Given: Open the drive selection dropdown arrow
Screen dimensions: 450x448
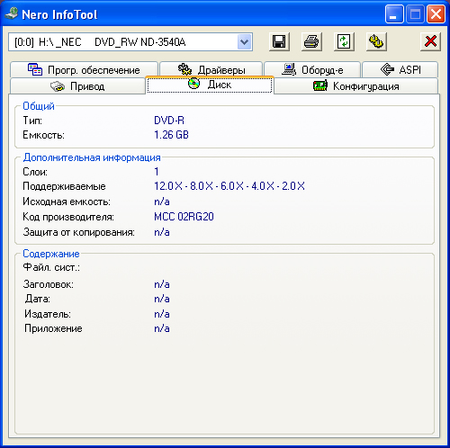Looking at the screenshot, I should point(245,42).
